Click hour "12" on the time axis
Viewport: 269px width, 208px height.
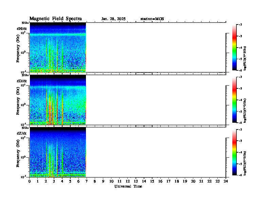point(128,181)
